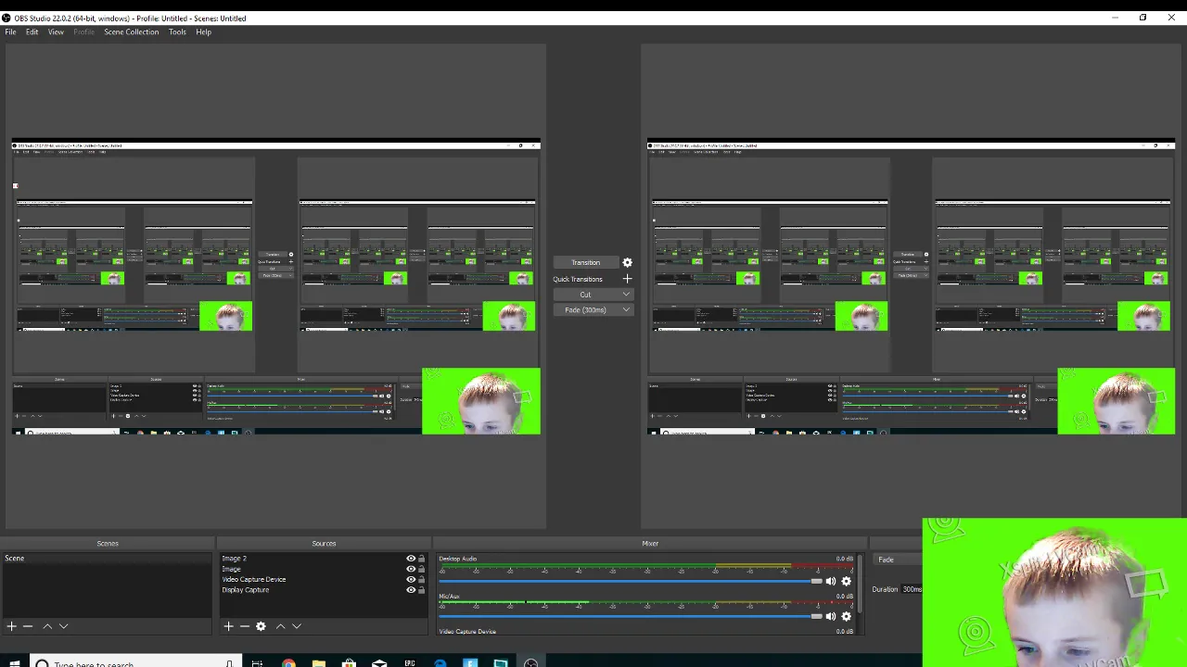Open the Tools menu
The height and width of the screenshot is (667, 1187).
click(177, 32)
